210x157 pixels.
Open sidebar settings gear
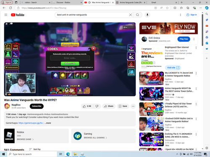[x=207, y=148]
